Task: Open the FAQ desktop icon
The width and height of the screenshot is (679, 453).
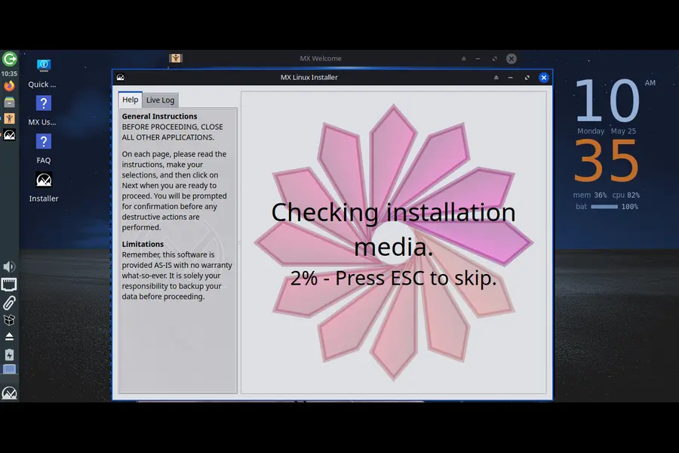Action: [x=43, y=149]
